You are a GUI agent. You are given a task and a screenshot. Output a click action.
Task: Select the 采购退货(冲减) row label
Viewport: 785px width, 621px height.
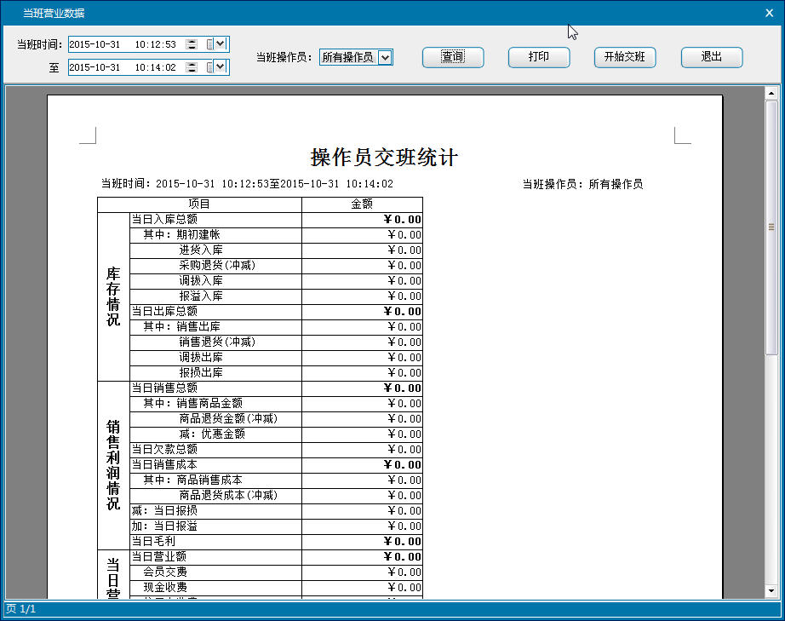pos(217,266)
